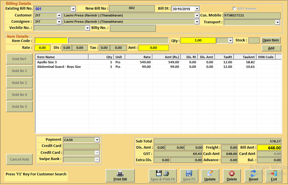Click the yellow Item Code field
The image size is (288, 185).
[x=51, y=41]
